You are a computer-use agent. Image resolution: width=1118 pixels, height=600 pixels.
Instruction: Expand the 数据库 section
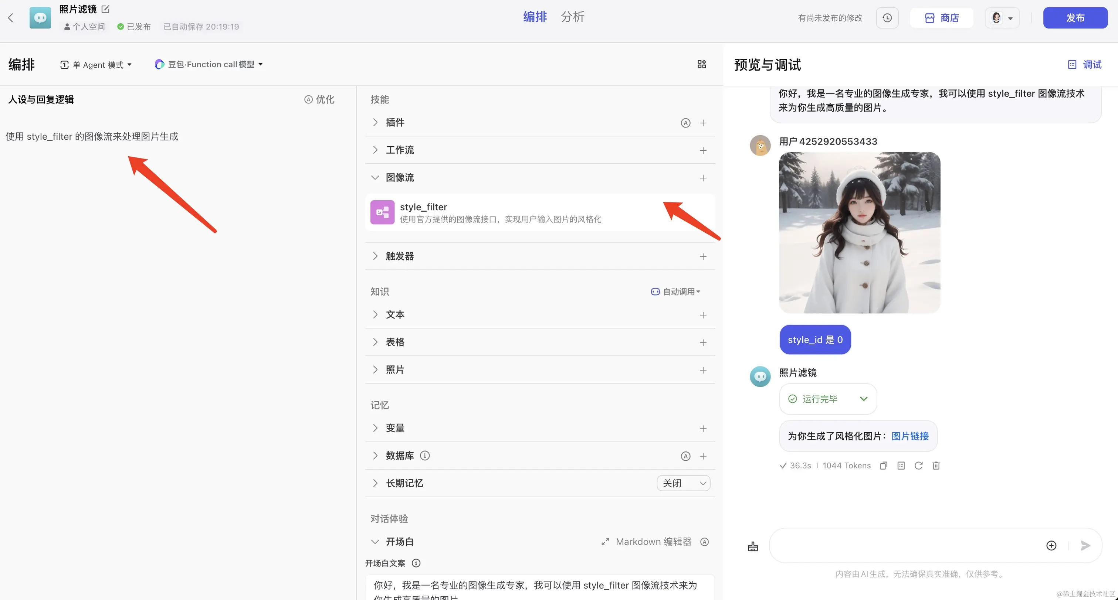375,456
